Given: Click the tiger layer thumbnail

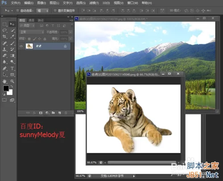Looking at the screenshot, I should (x=29, y=46).
